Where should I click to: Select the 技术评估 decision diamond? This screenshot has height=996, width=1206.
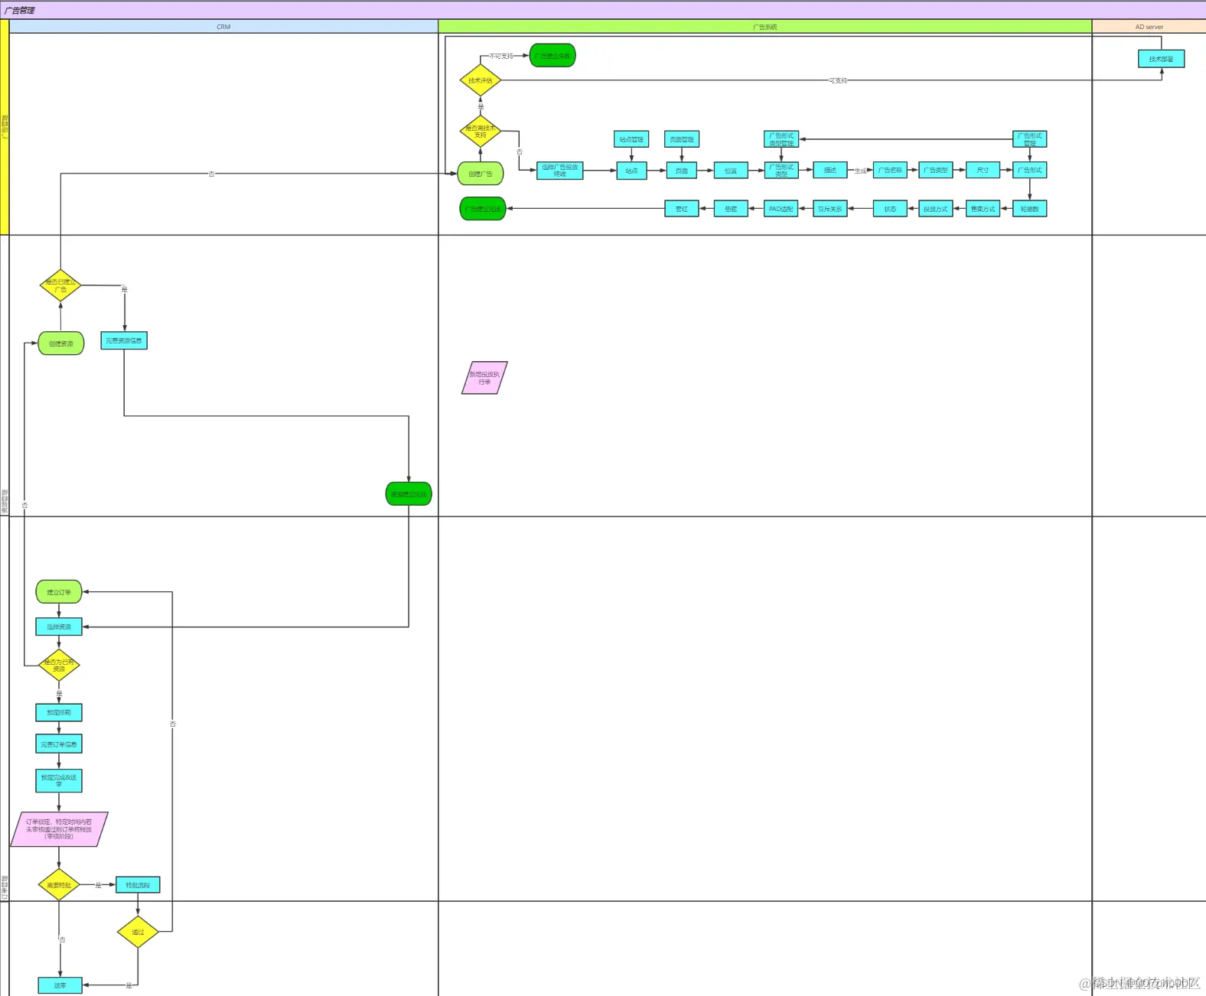pos(481,80)
